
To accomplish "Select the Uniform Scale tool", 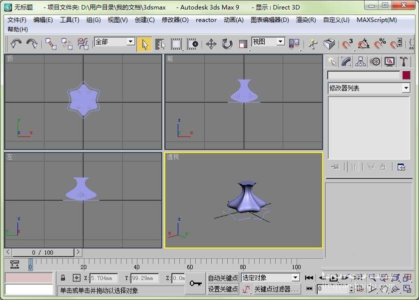I will [x=243, y=44].
